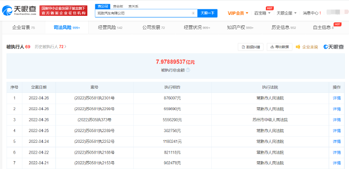Click amount 302756元 in row 4

(x=172, y=131)
